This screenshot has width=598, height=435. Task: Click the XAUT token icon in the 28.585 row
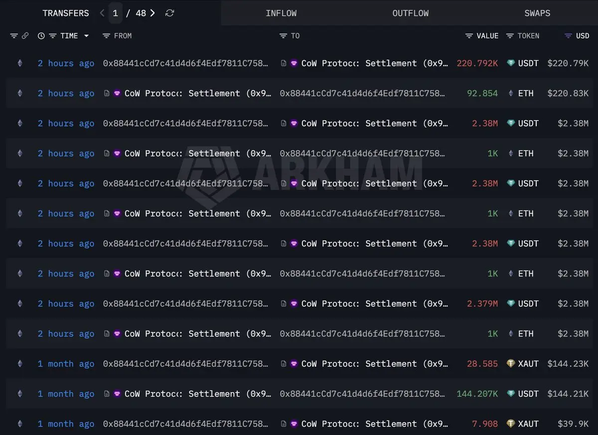tap(510, 364)
